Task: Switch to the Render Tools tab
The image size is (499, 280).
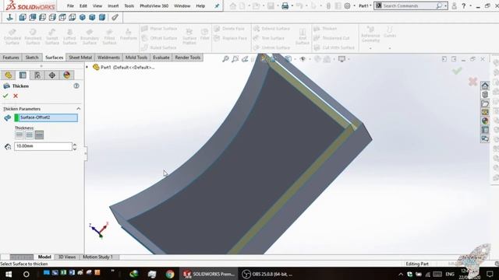Action: pyautogui.click(x=188, y=58)
